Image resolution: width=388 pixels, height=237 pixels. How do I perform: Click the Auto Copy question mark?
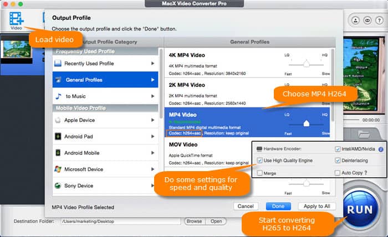[366, 173]
